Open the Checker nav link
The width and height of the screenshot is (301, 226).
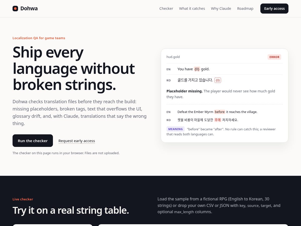[x=166, y=9]
